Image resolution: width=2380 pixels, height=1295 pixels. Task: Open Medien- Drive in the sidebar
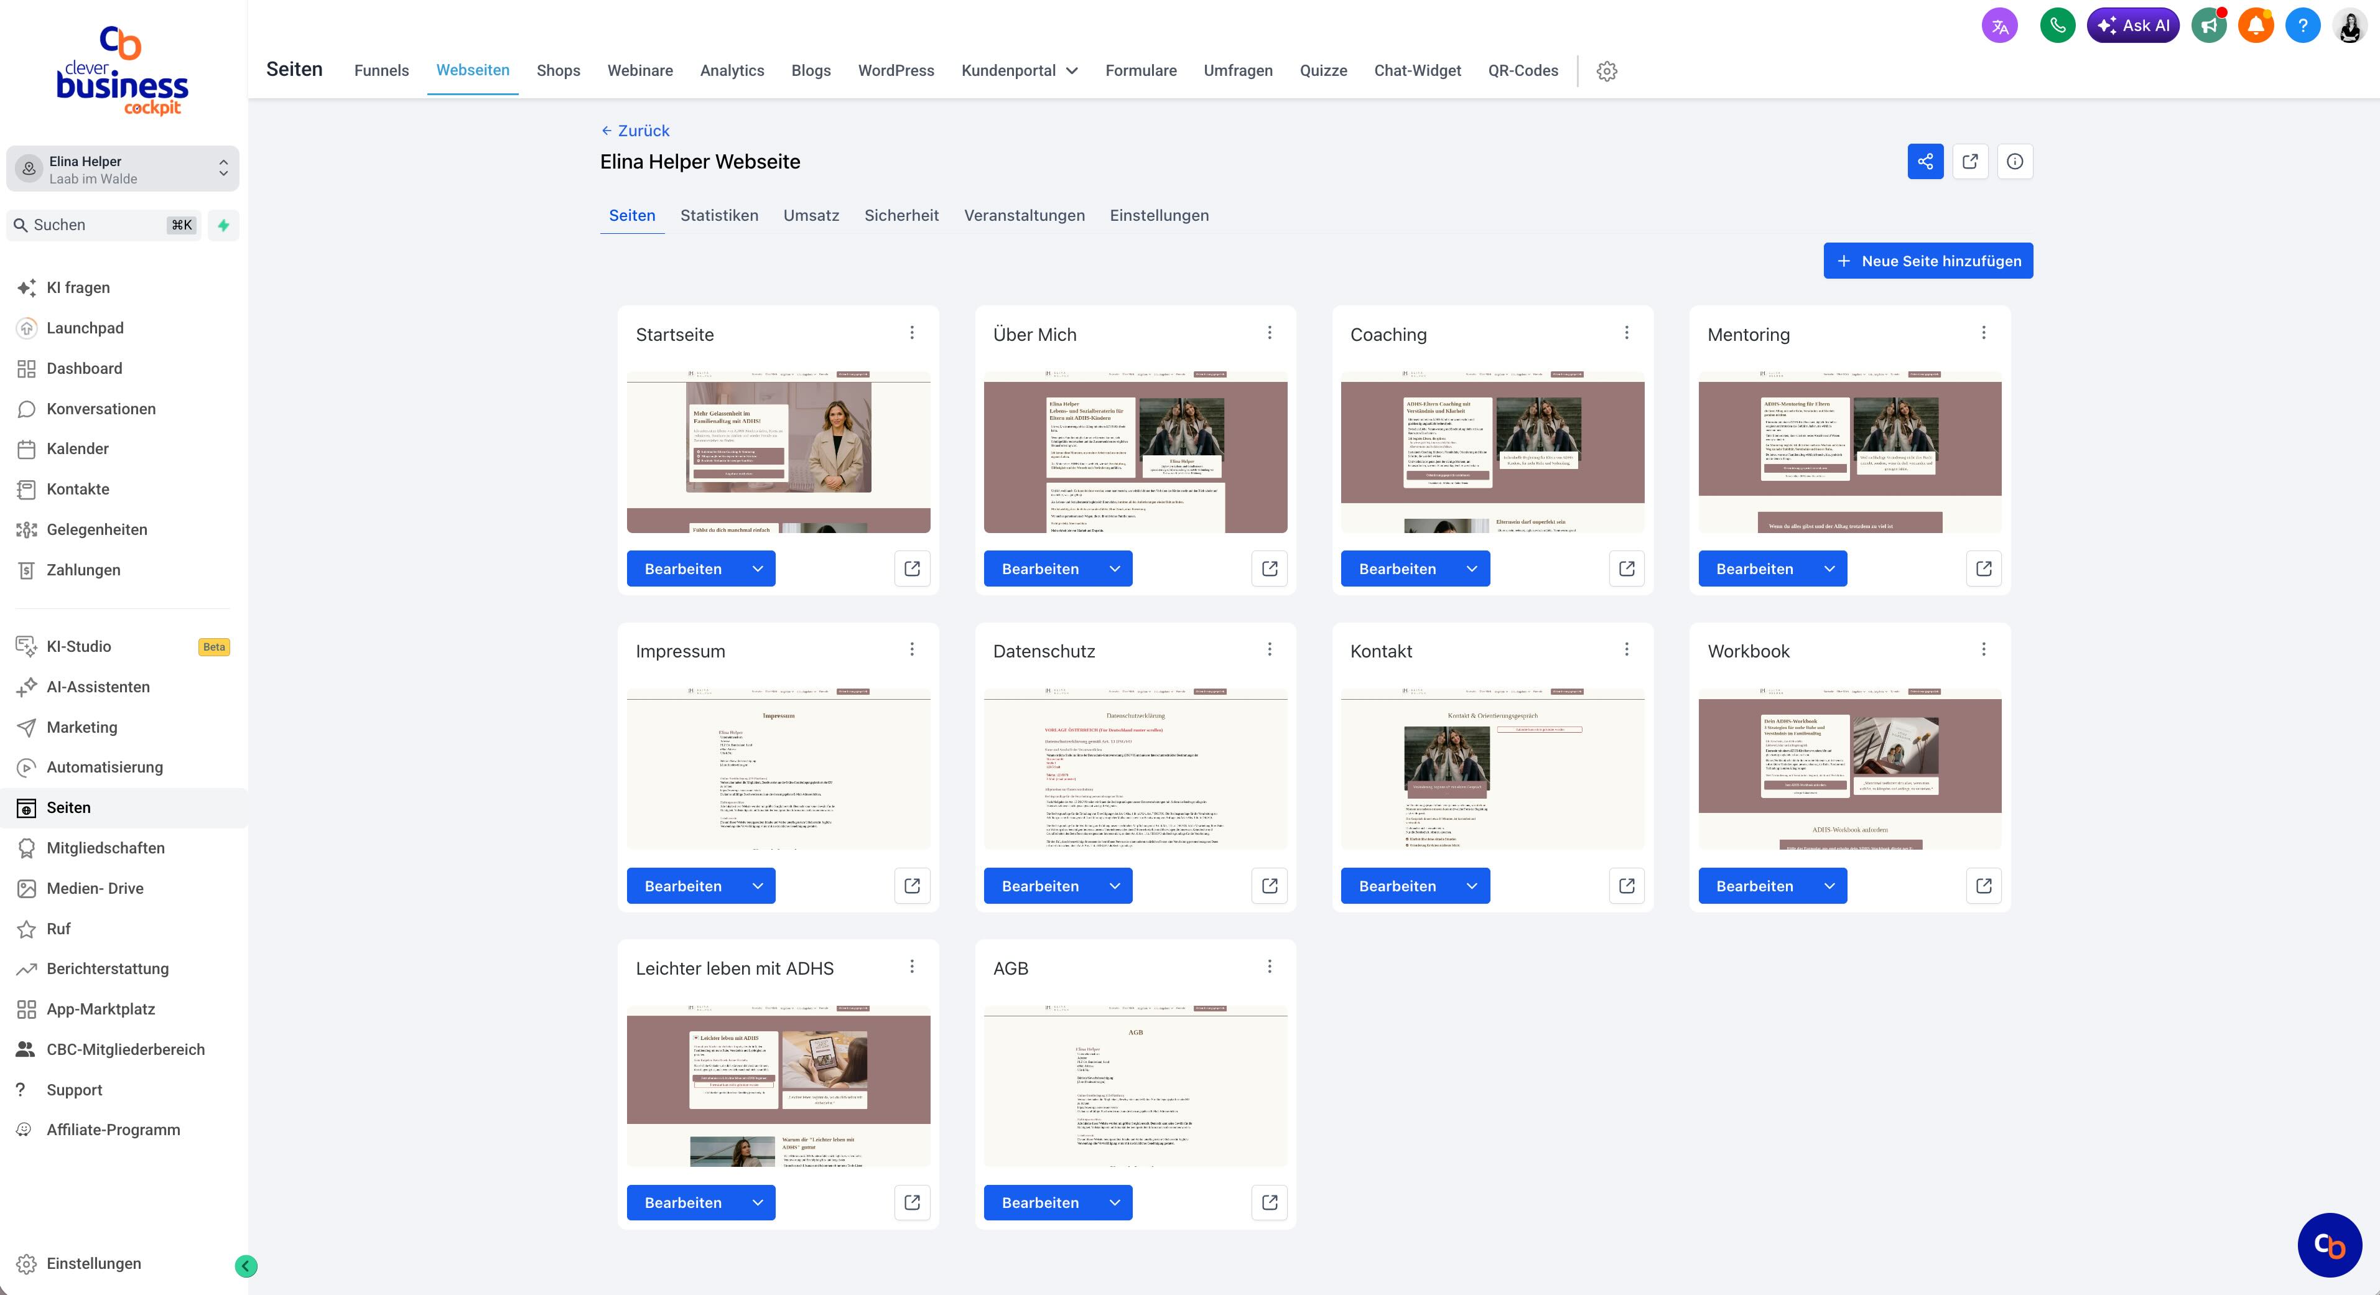coord(94,889)
